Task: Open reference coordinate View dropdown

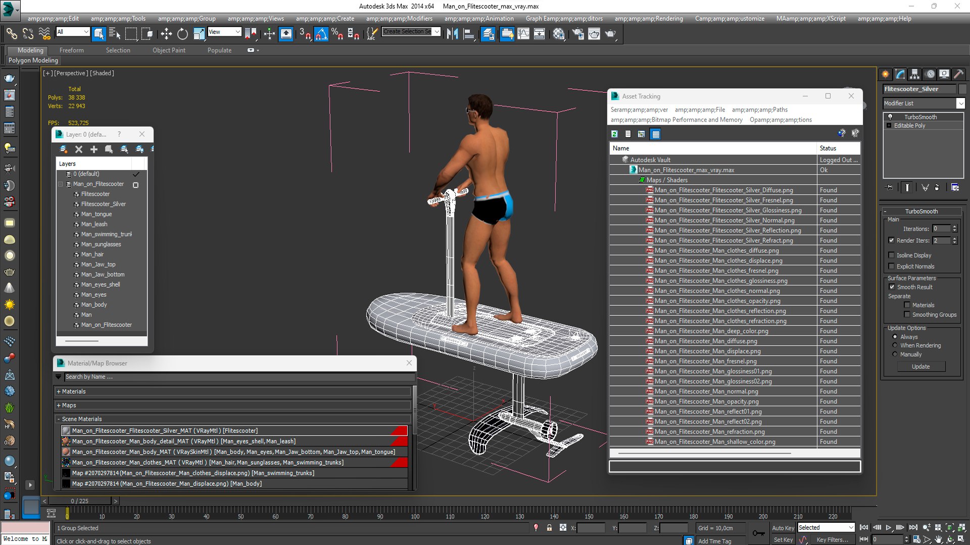Action: click(x=224, y=32)
